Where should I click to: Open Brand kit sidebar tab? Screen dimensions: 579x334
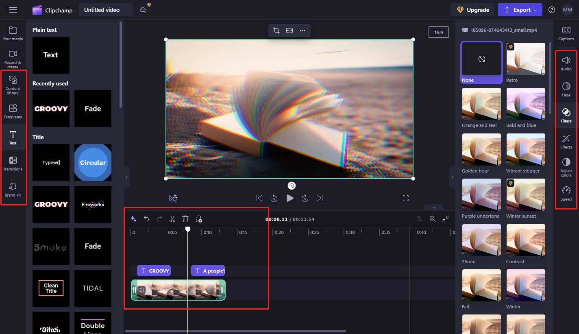click(x=13, y=190)
